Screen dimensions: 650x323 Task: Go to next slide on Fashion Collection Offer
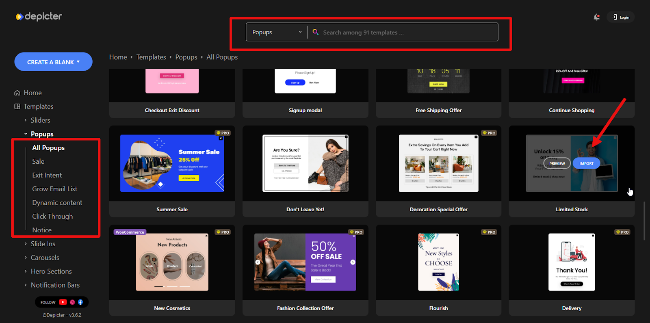point(353,262)
